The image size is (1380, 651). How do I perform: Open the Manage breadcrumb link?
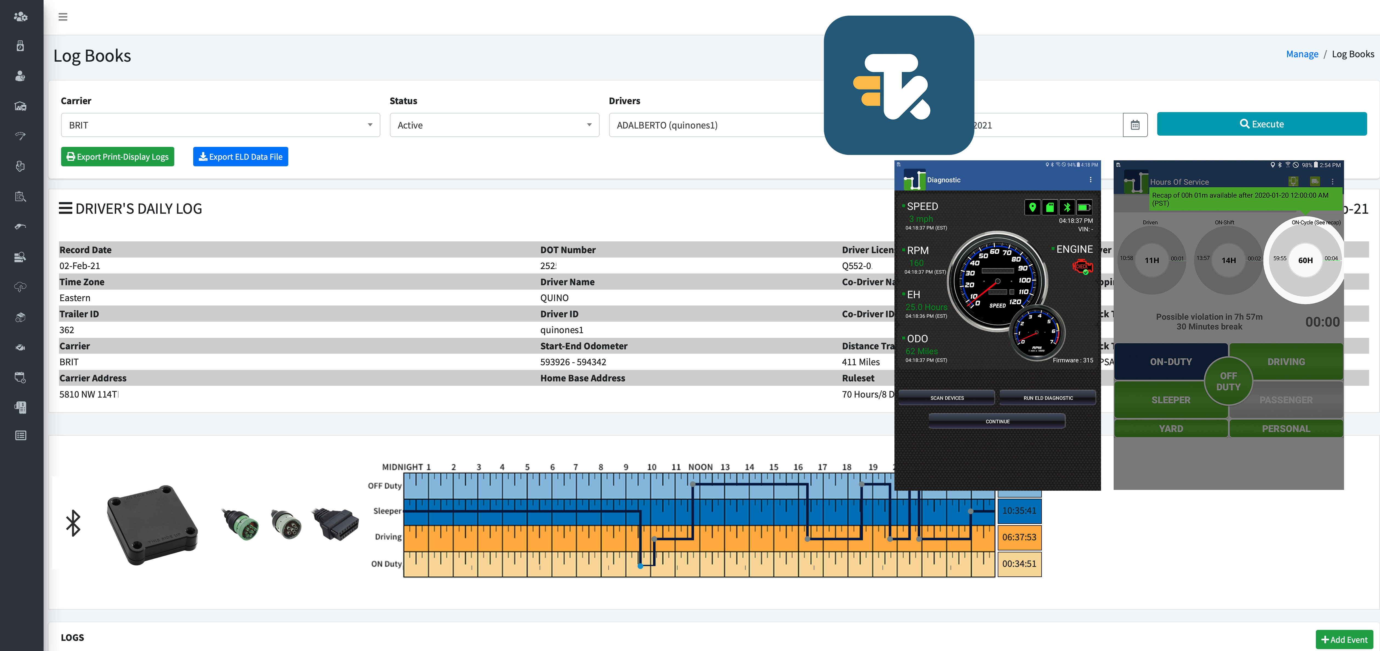point(1302,54)
